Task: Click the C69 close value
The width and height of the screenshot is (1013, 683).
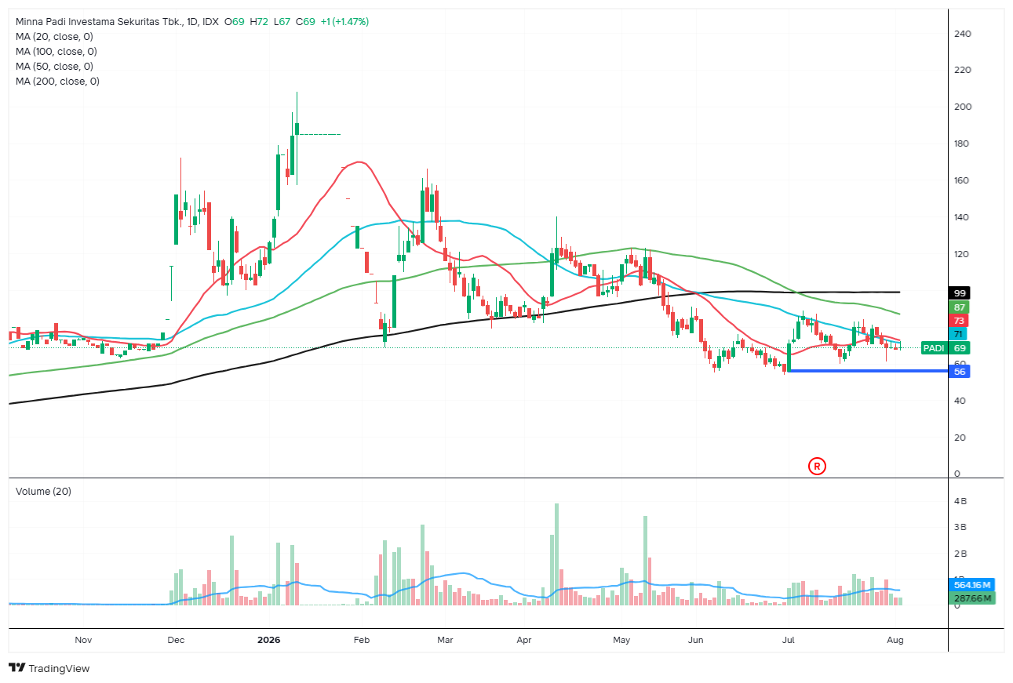Action: (x=306, y=22)
